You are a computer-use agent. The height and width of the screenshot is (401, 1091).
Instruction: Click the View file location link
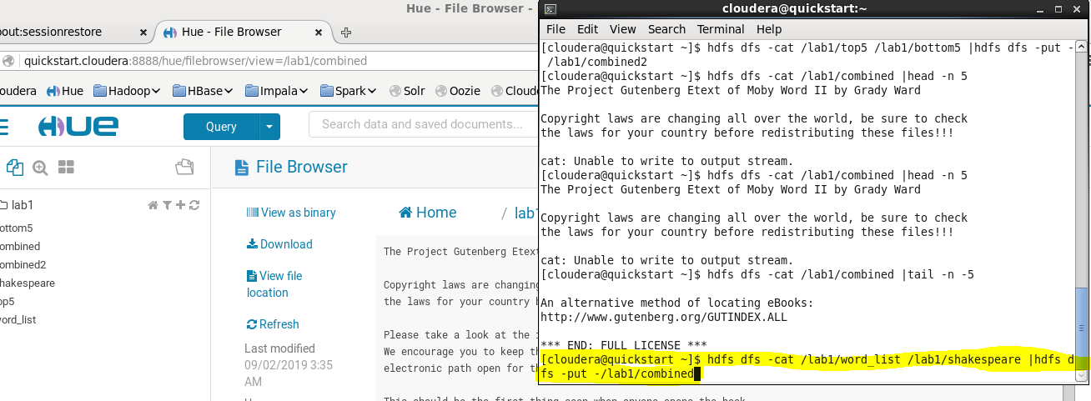(x=274, y=284)
